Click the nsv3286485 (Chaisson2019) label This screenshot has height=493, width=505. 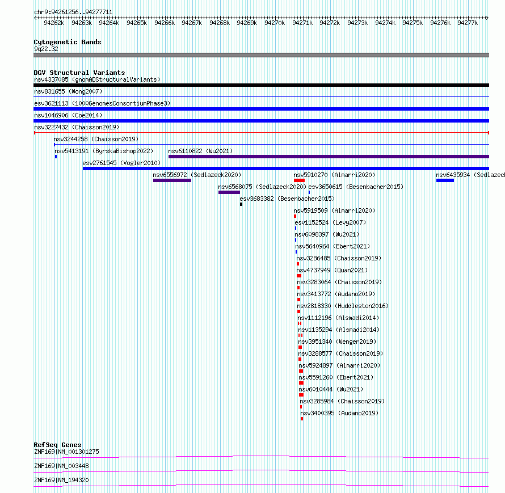click(x=339, y=258)
